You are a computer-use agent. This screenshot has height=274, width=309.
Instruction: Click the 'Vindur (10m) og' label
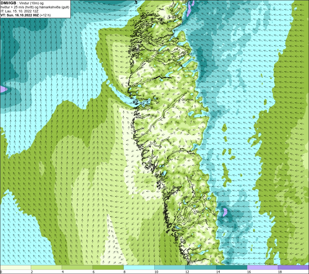(31, 3)
